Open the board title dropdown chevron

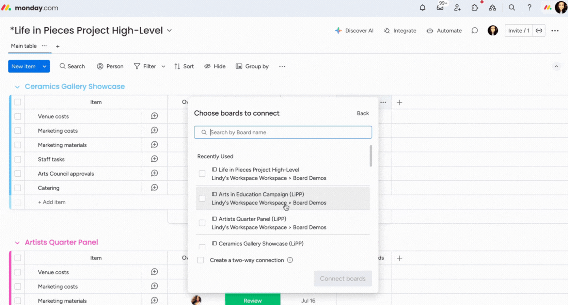(x=169, y=30)
